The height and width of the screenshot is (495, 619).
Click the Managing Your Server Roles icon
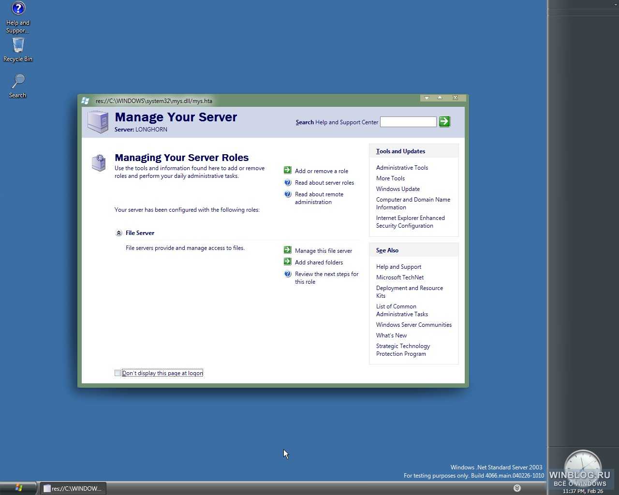pyautogui.click(x=99, y=163)
